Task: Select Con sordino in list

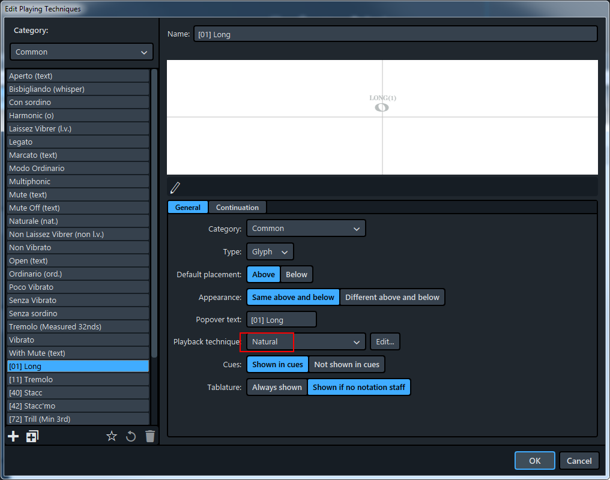Action: click(78, 102)
